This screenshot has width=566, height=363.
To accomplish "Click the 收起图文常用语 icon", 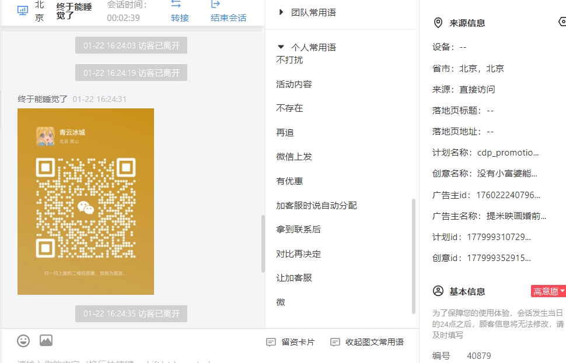I will [x=335, y=342].
